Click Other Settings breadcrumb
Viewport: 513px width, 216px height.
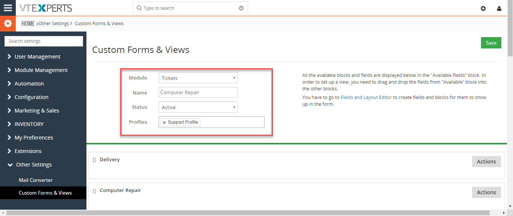click(x=54, y=24)
